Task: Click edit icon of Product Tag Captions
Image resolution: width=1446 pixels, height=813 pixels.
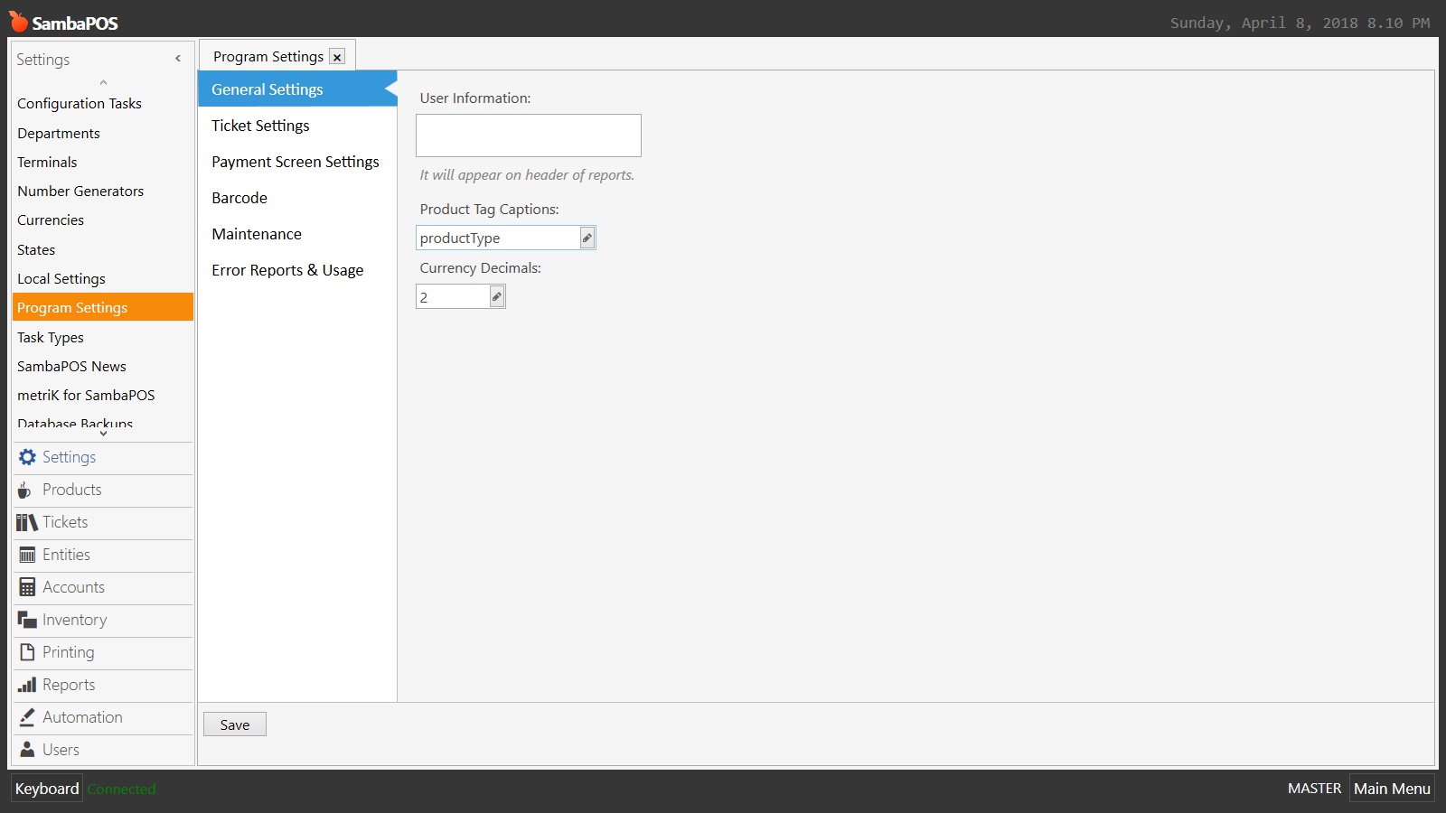Action: (587, 238)
